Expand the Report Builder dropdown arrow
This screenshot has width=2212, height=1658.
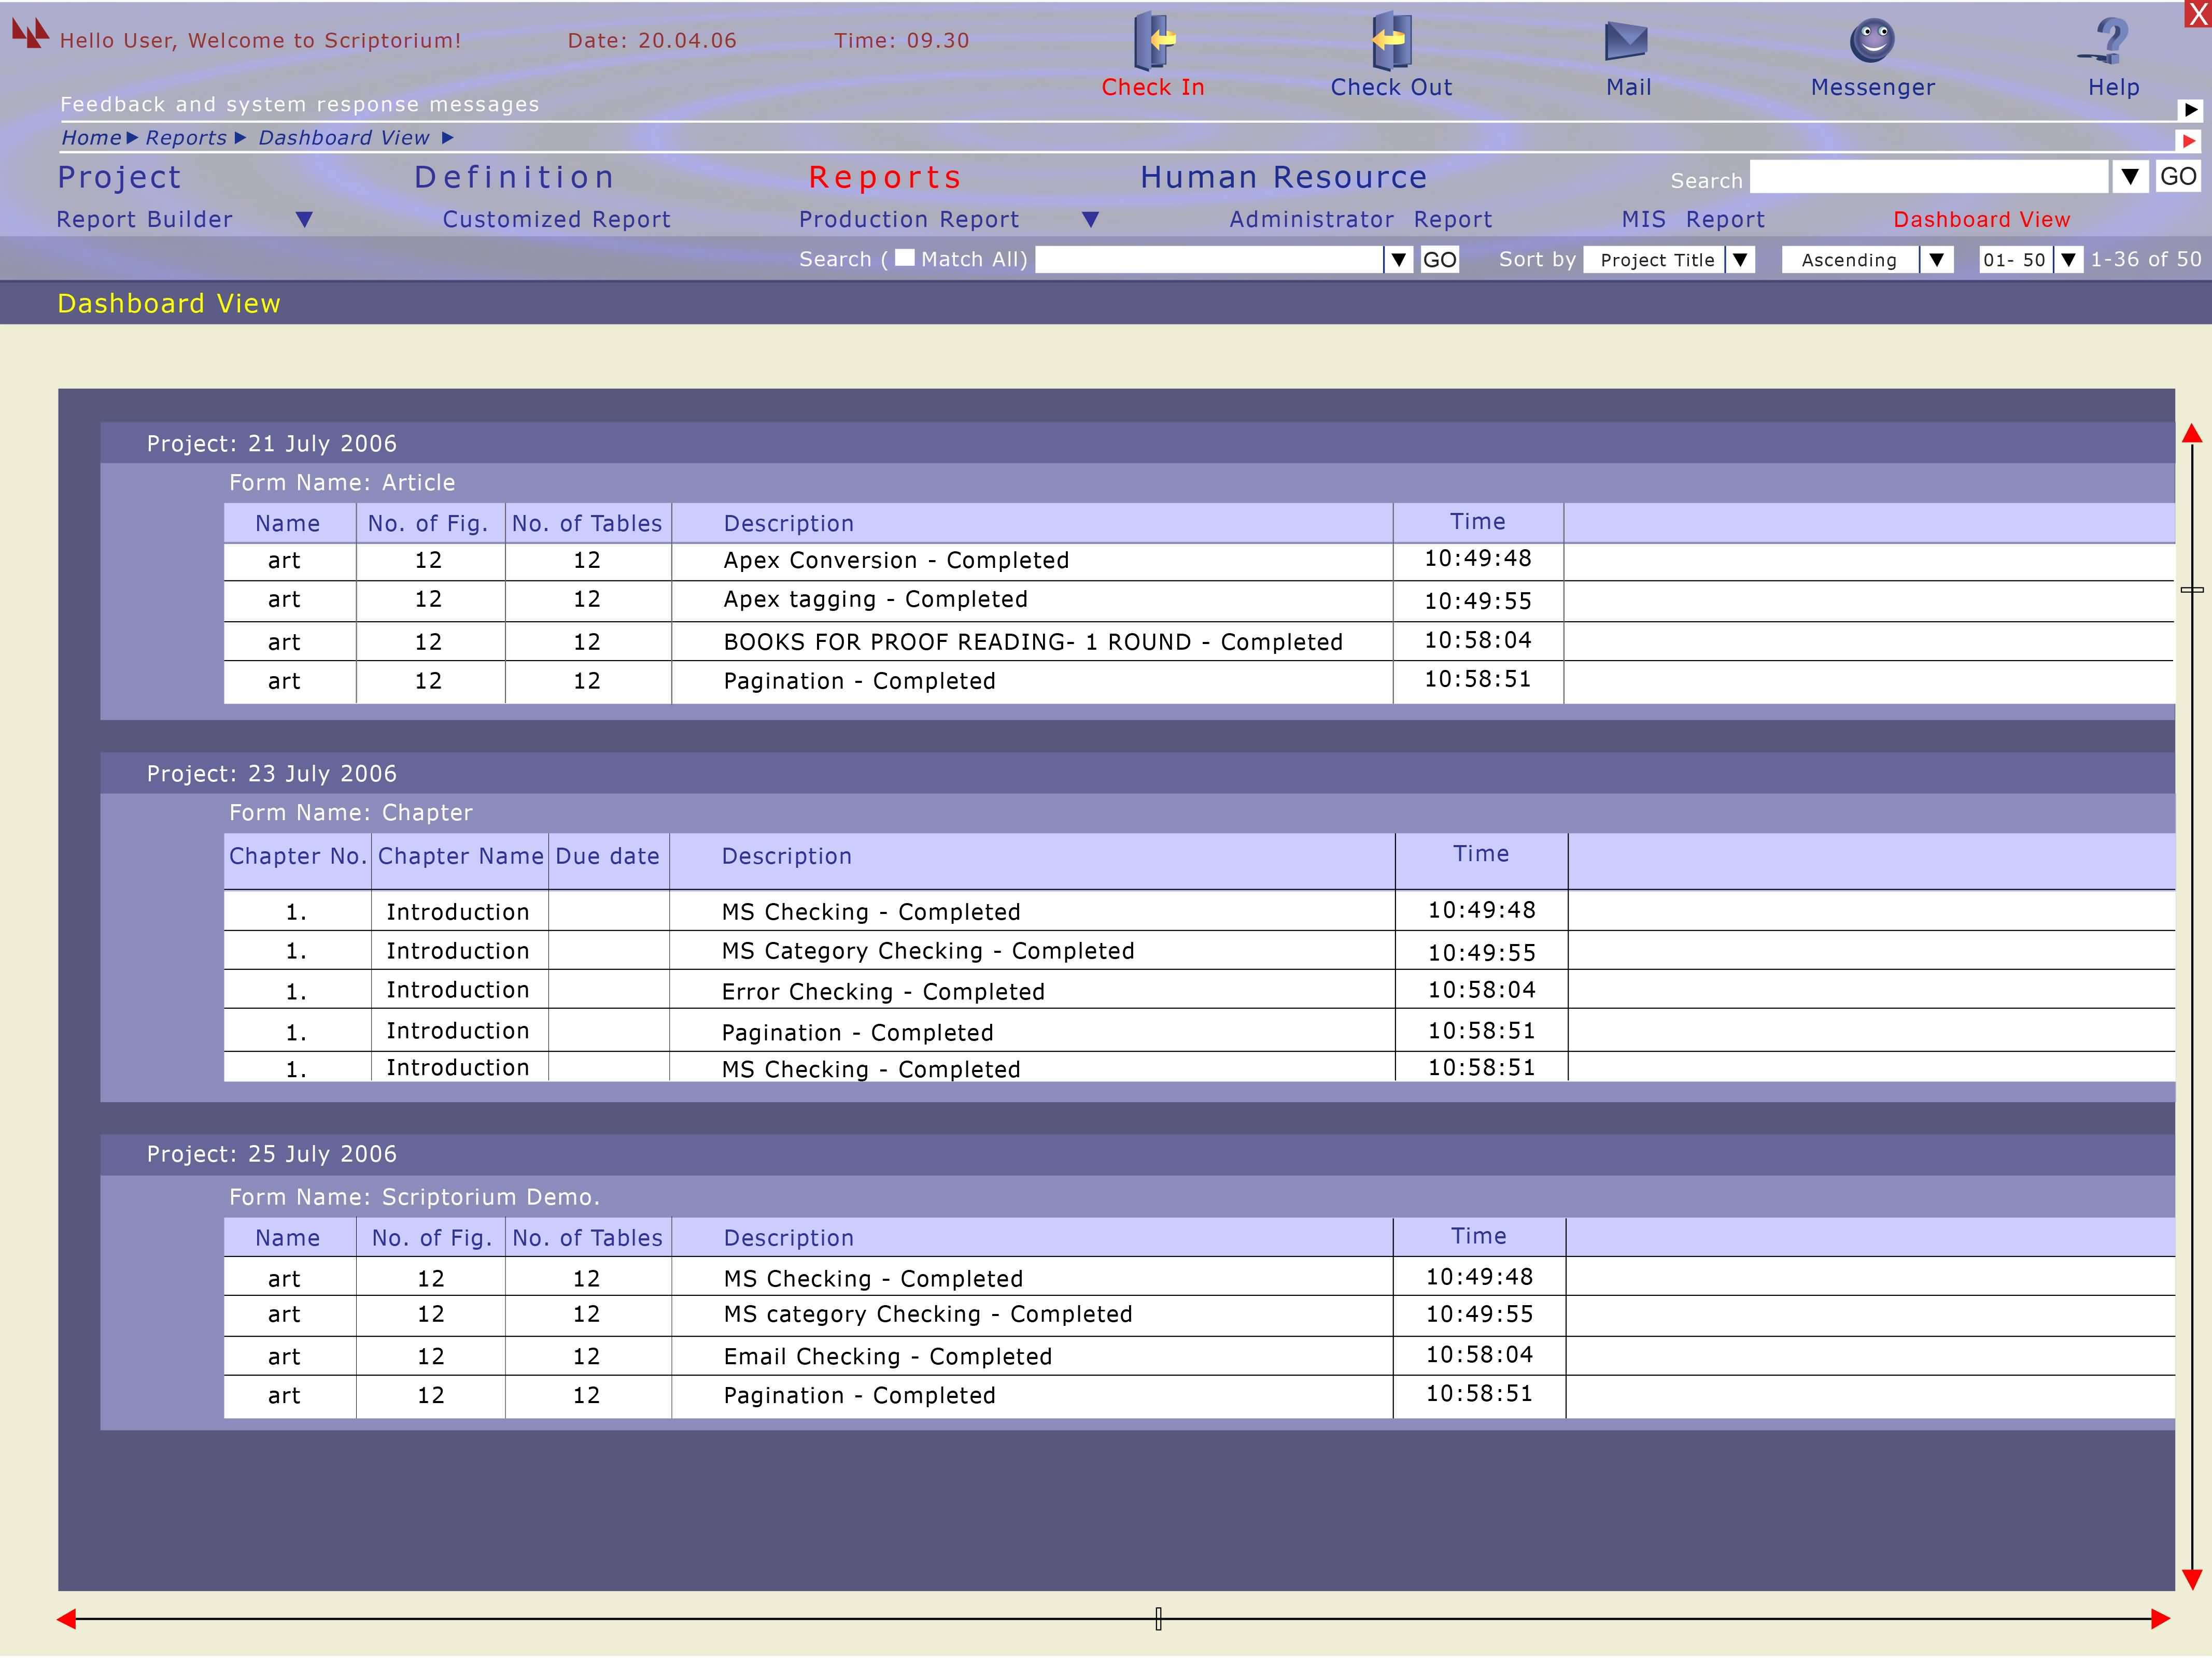click(305, 219)
